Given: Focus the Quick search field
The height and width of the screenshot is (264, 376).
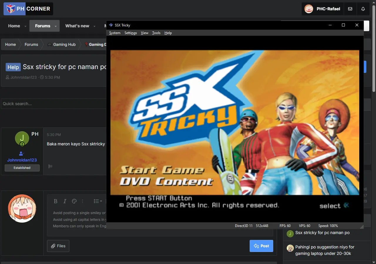Looking at the screenshot, I should point(54,104).
